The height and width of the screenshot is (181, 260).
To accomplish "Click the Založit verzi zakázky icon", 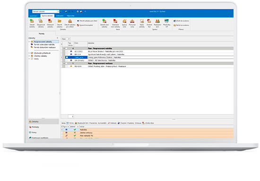I will tap(104, 21).
